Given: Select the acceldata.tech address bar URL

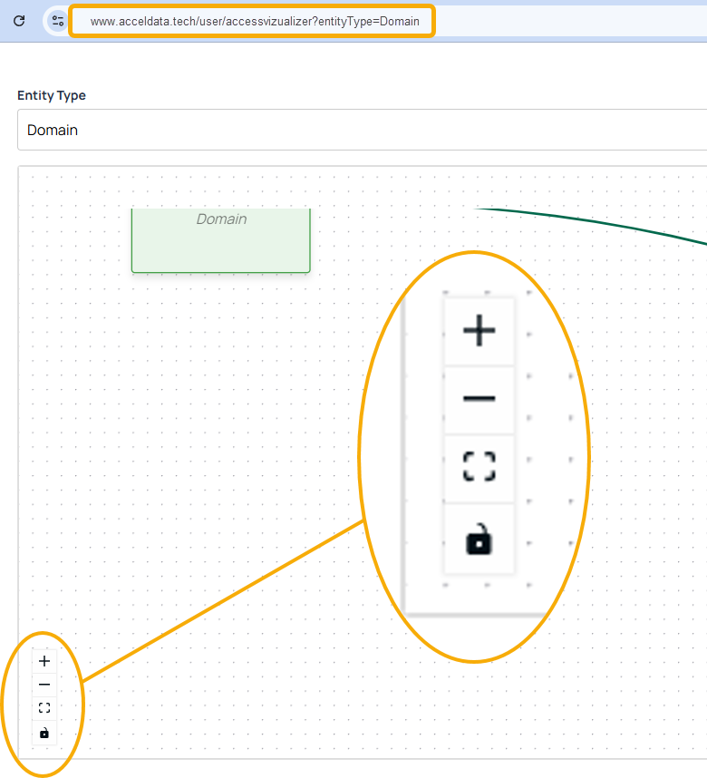Looking at the screenshot, I should (255, 22).
